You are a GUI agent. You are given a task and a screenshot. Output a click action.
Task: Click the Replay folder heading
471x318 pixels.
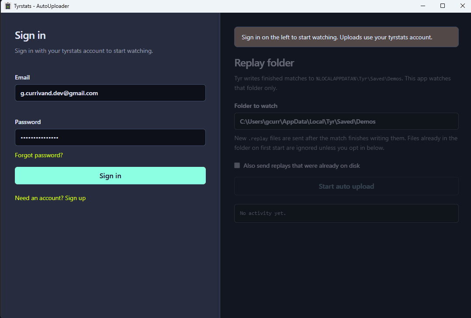(264, 63)
